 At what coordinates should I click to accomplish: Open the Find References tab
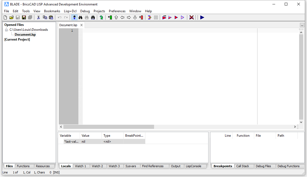pos(153,166)
